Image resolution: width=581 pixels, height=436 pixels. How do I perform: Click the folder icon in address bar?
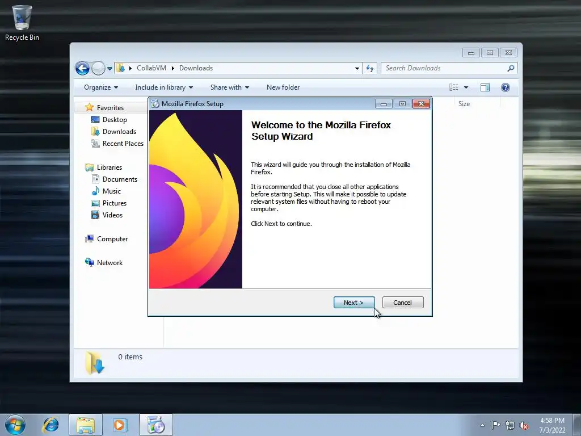tap(120, 68)
